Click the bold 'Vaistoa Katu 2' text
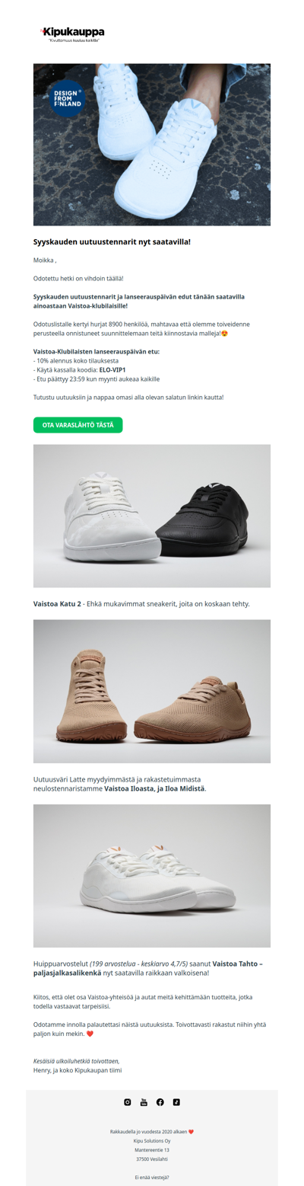This screenshot has height=1186, width=304. coord(59,604)
